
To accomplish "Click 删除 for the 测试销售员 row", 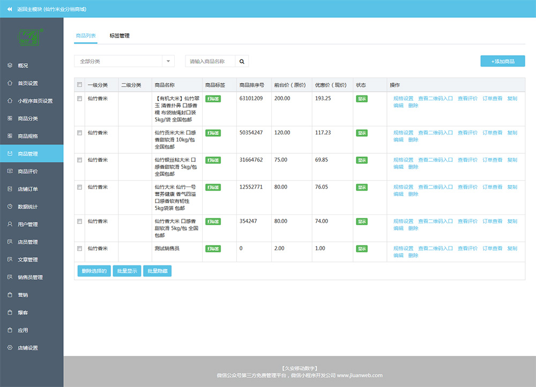I will pos(413,255).
